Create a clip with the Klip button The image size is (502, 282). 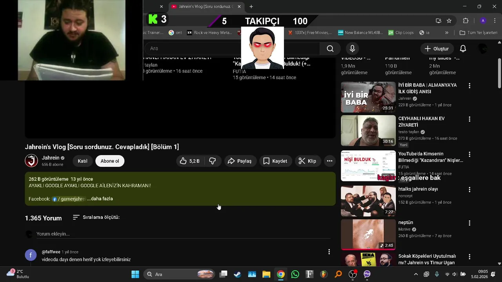coord(307,161)
